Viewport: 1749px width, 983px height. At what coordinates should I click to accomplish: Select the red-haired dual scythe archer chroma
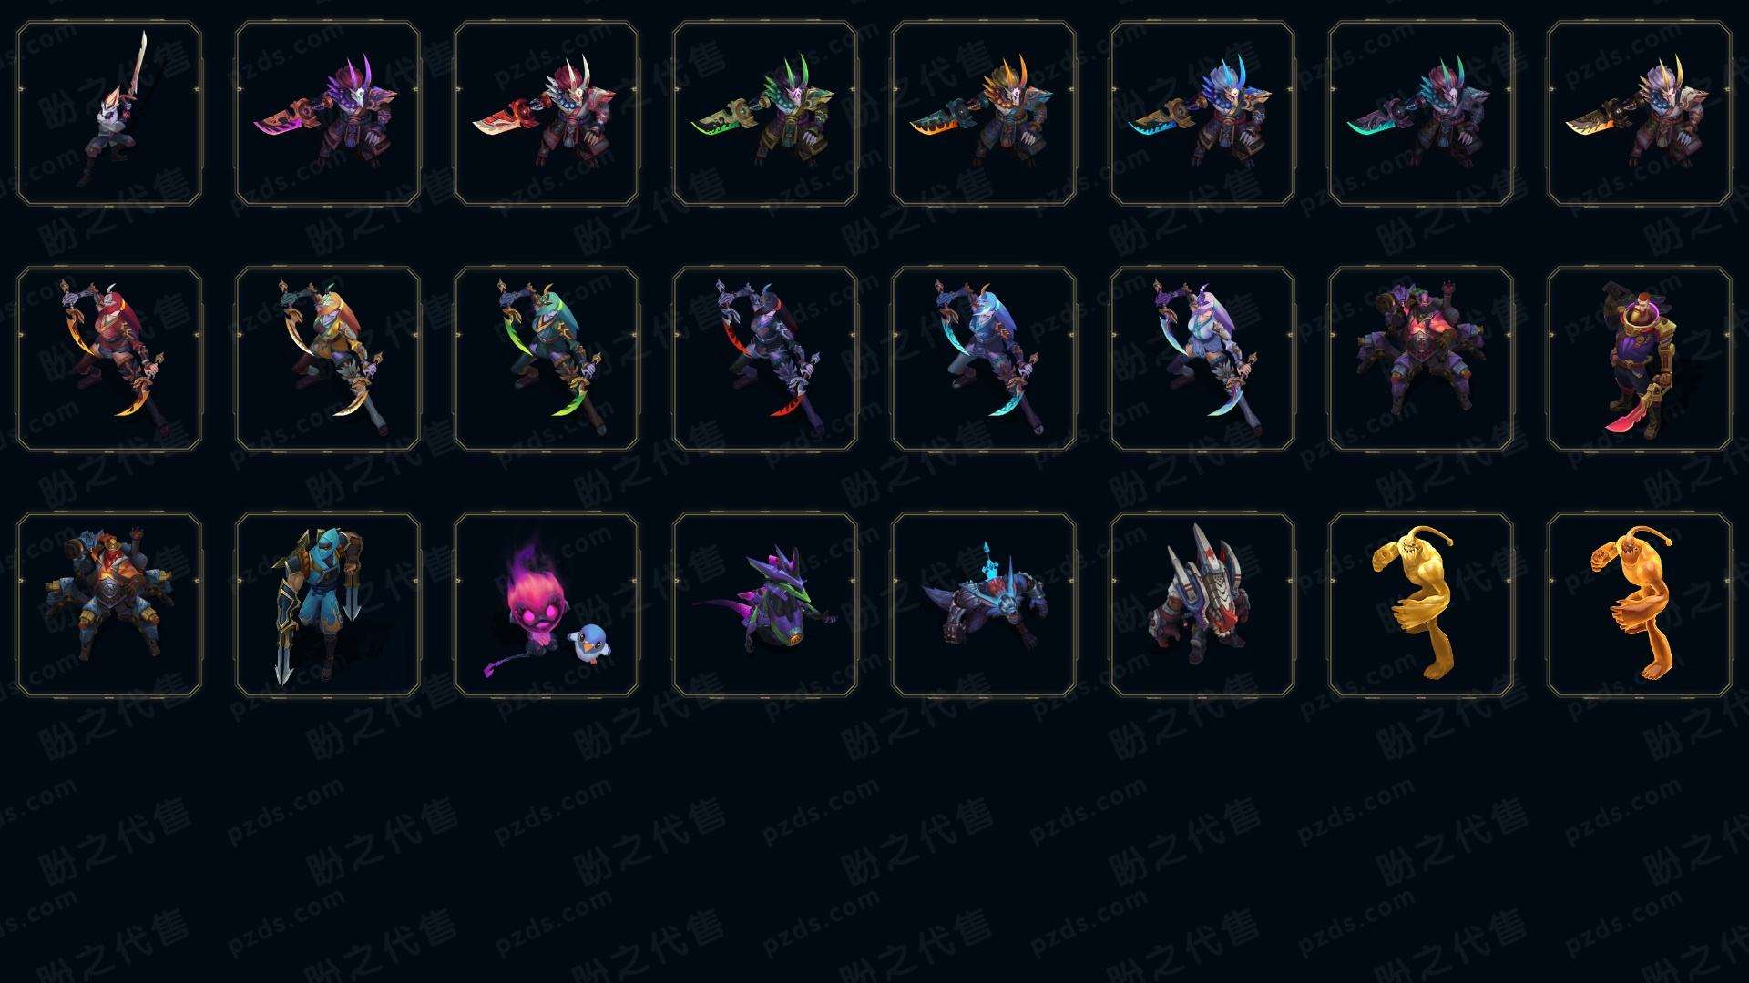click(109, 359)
